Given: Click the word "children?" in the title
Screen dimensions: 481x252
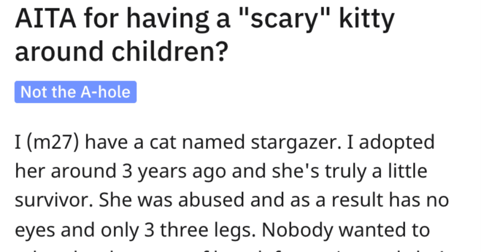Looking at the screenshot, I should coord(170,51).
